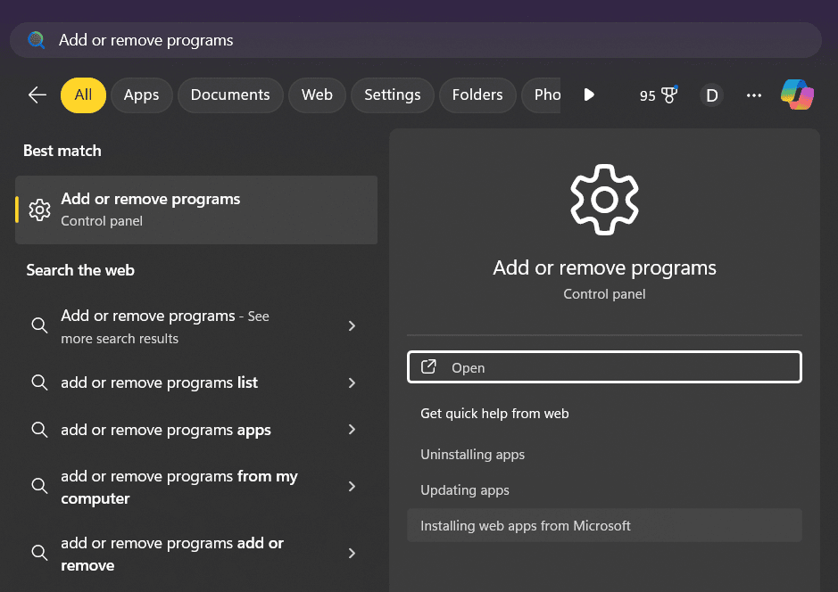Click the large gear icon in preview pane
Image resolution: width=838 pixels, height=592 pixels.
pyautogui.click(x=604, y=200)
